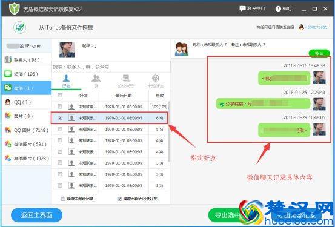Click the contact avatar in the 6(6) row

pos(71,118)
